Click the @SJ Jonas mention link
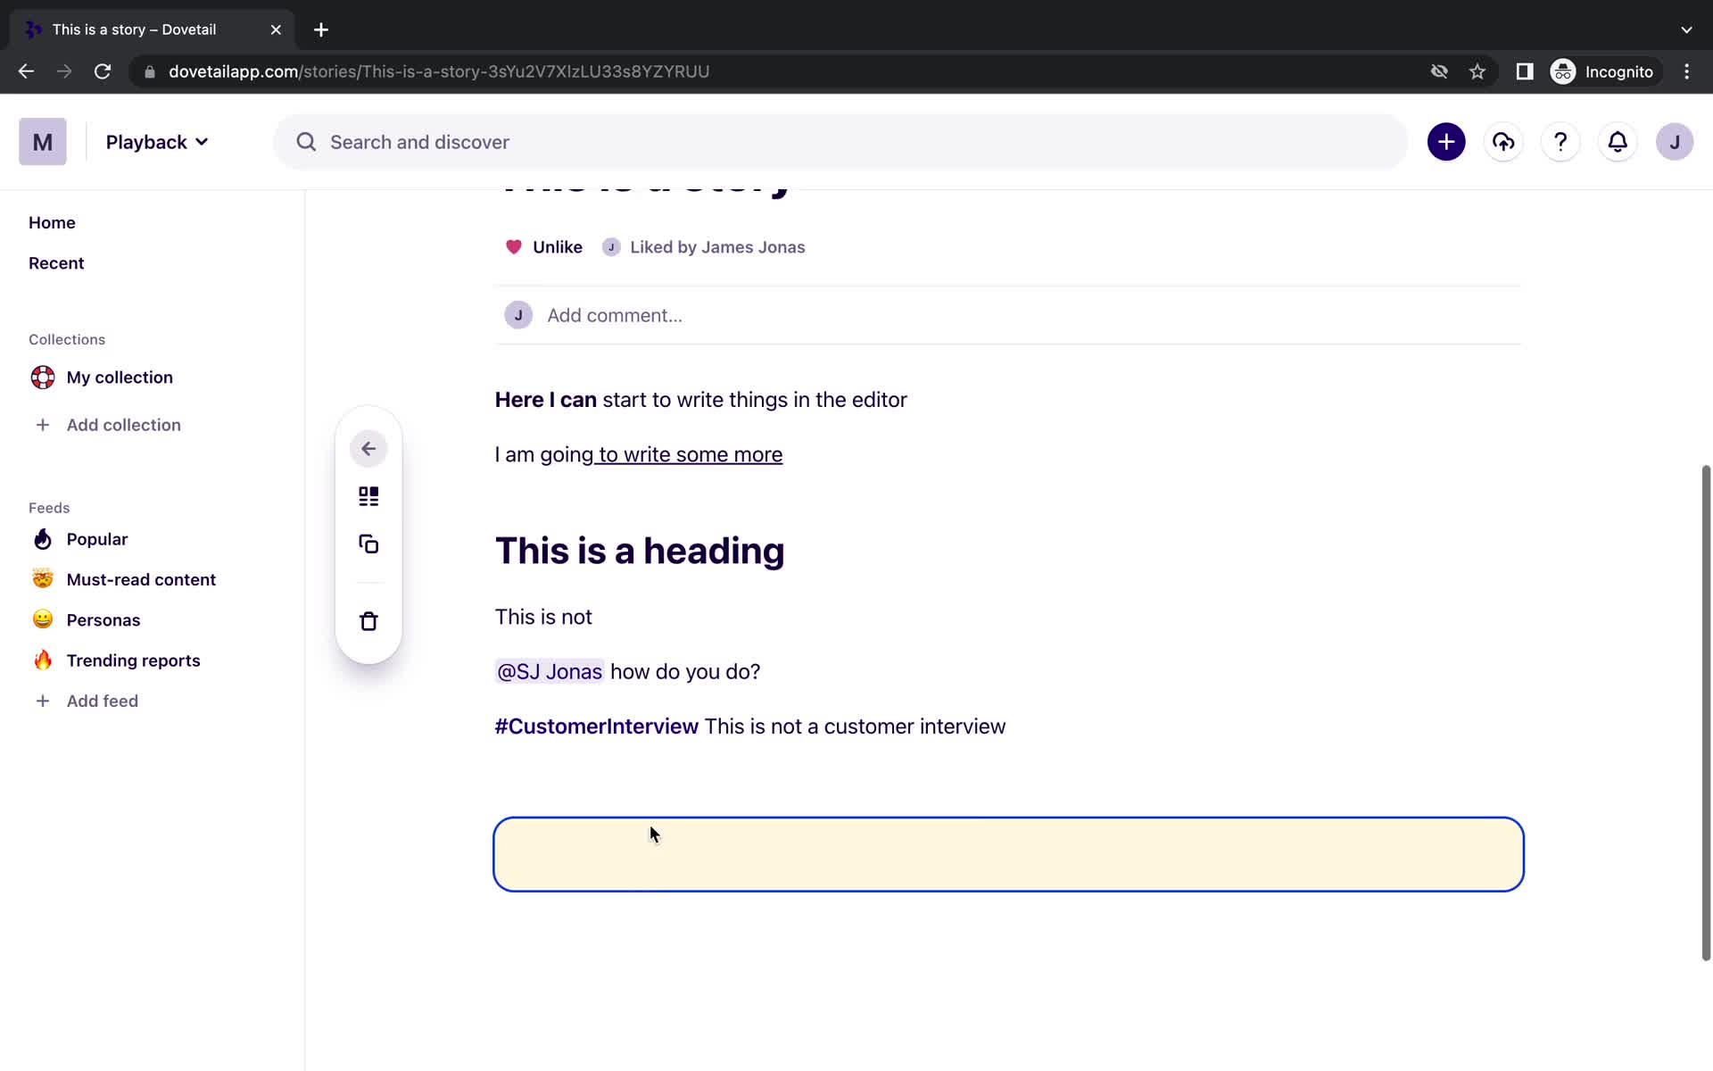The image size is (1713, 1071). [549, 671]
